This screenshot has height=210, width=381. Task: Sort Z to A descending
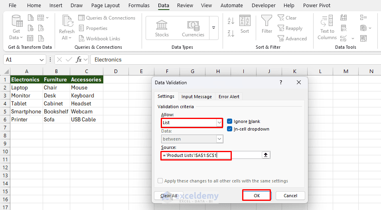(231, 33)
